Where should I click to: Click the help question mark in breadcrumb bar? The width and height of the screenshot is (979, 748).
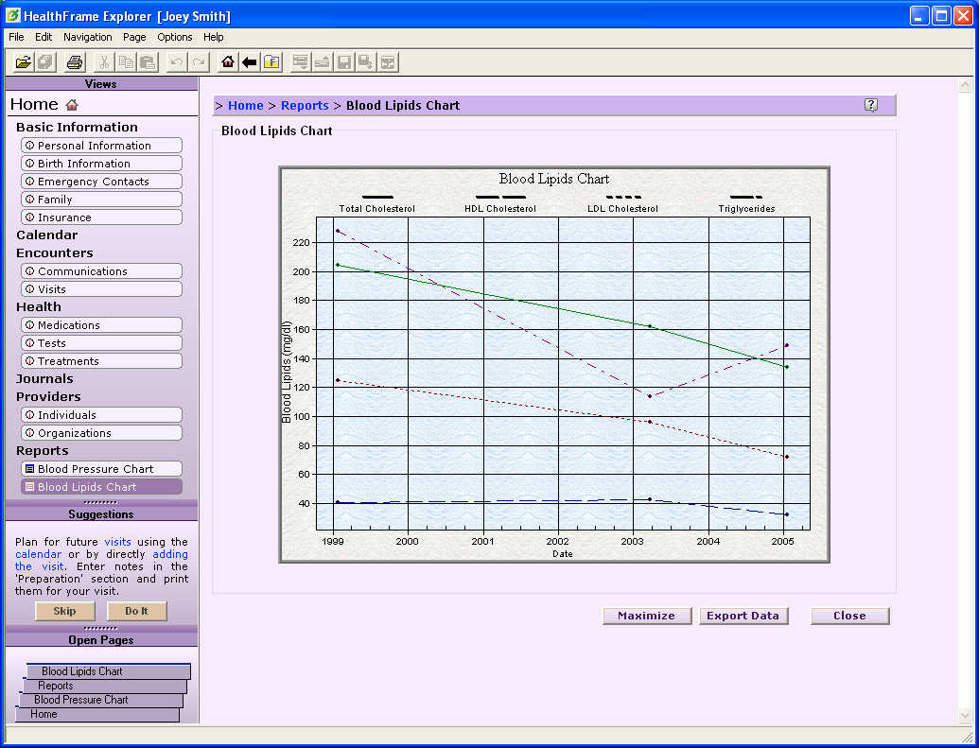click(871, 105)
